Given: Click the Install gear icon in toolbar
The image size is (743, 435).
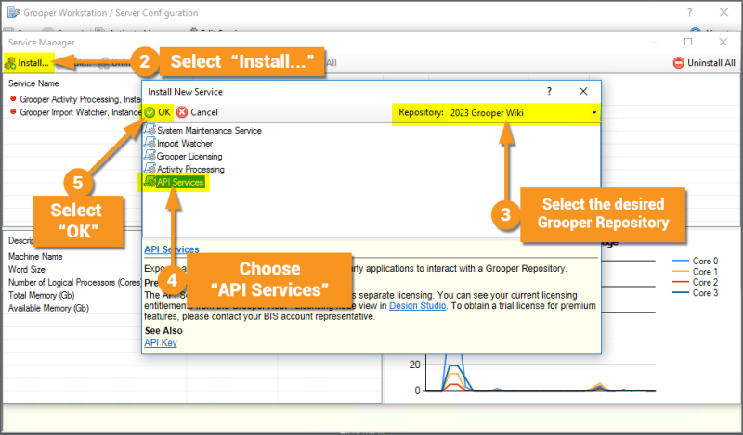Looking at the screenshot, I should coord(10,63).
